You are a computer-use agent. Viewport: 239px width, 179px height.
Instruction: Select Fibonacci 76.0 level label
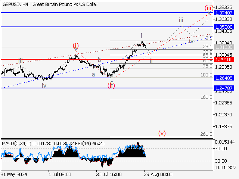pyautogui.click(x=208, y=66)
